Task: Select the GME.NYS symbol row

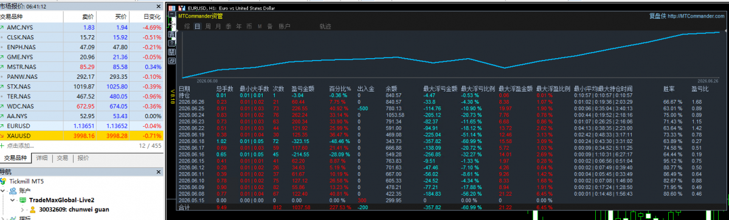Action: [x=81, y=57]
